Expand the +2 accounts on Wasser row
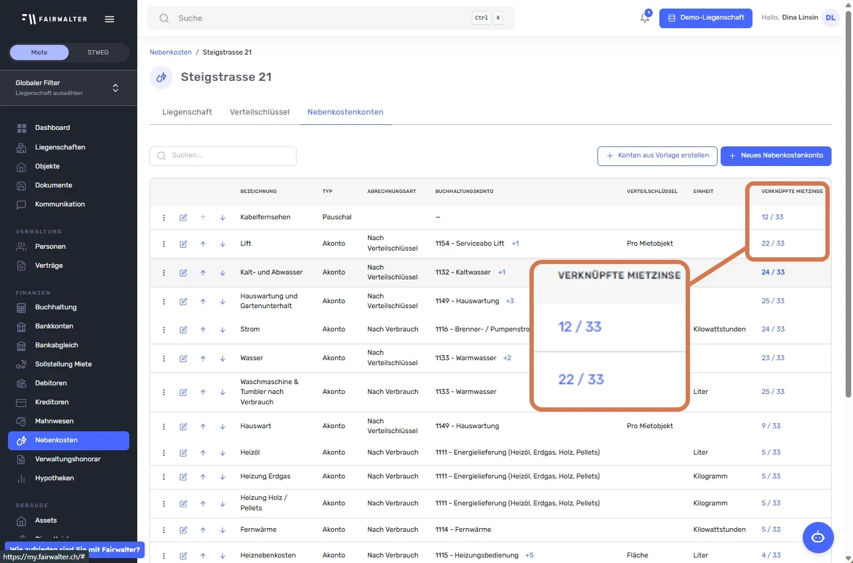853x563 pixels. click(507, 358)
